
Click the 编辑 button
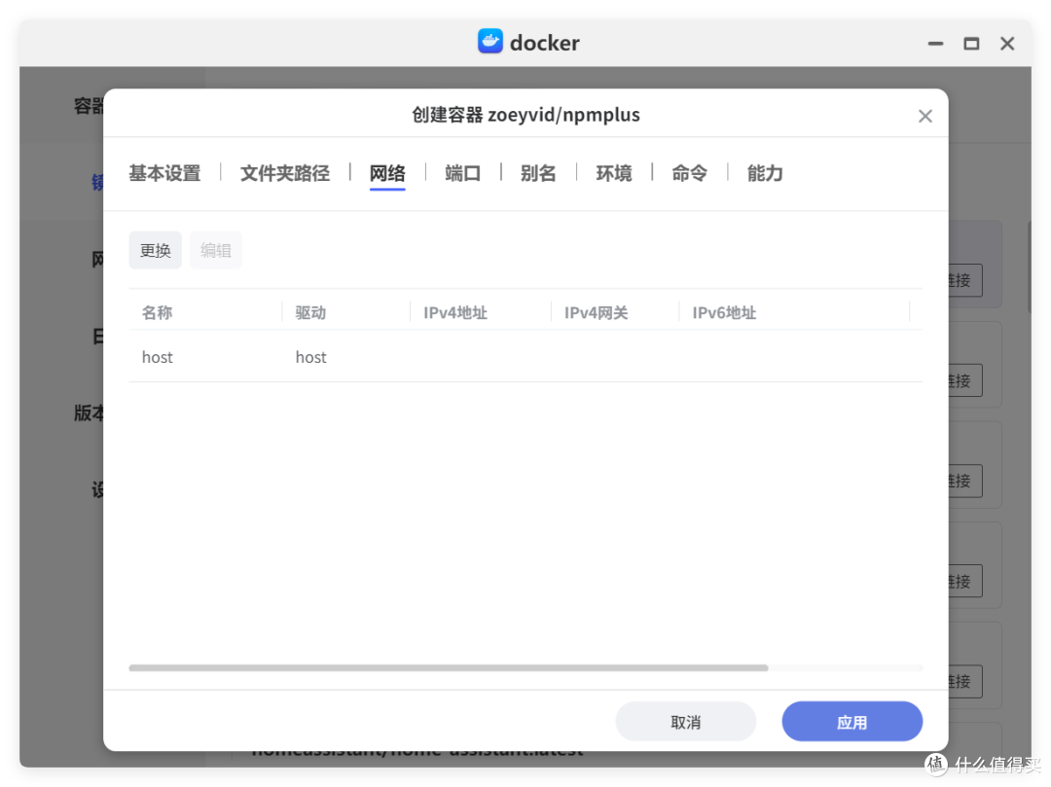215,251
